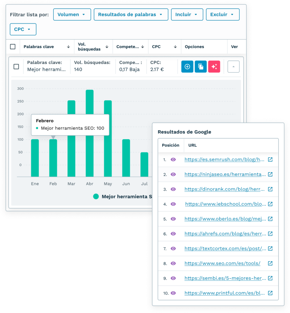This screenshot has width=290, height=313.
Task: Sort by Vol. búsquedas column header
Action: point(107,47)
